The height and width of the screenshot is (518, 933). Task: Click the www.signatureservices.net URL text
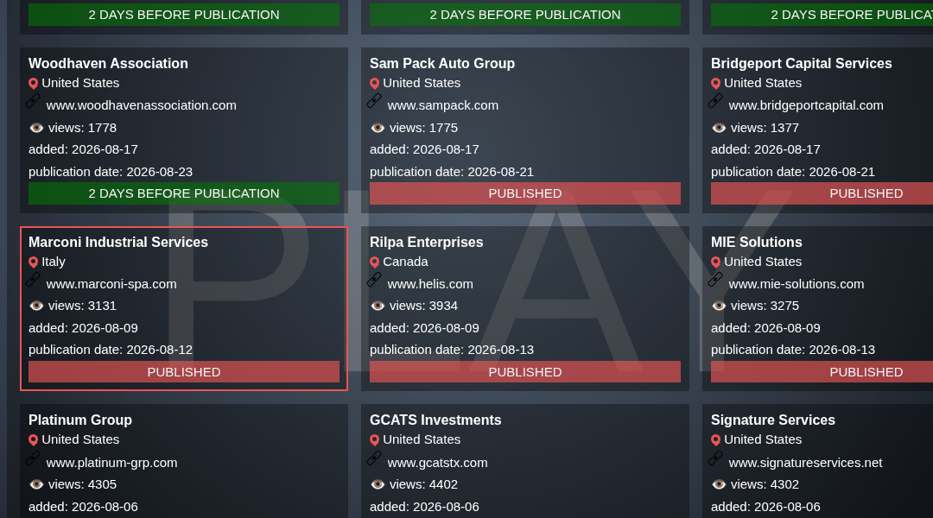[805, 463]
